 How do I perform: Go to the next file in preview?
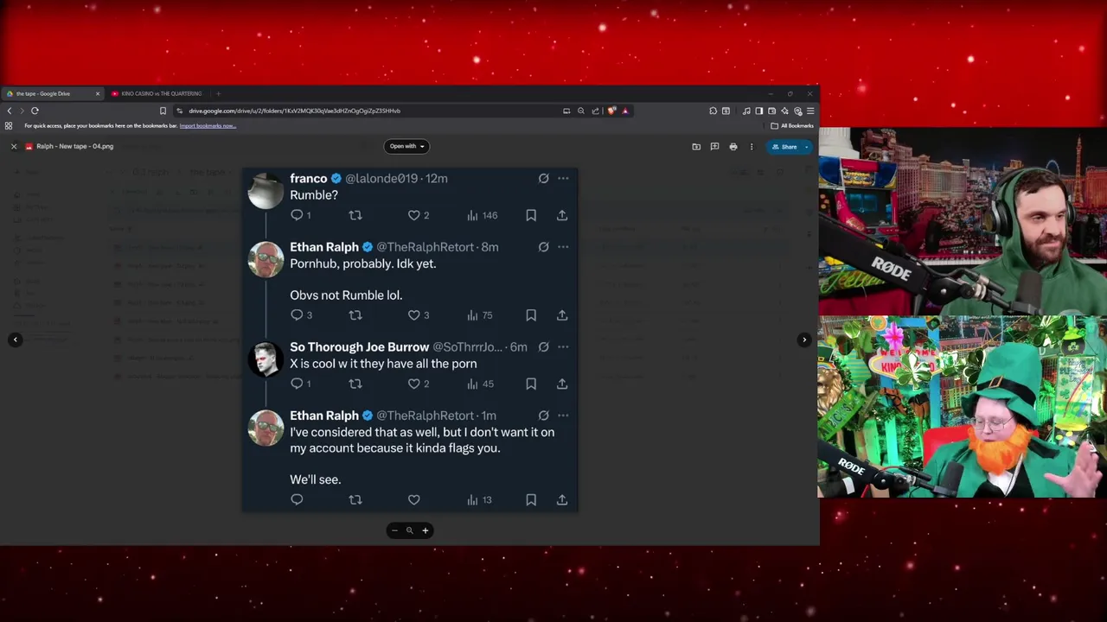pyautogui.click(x=804, y=340)
